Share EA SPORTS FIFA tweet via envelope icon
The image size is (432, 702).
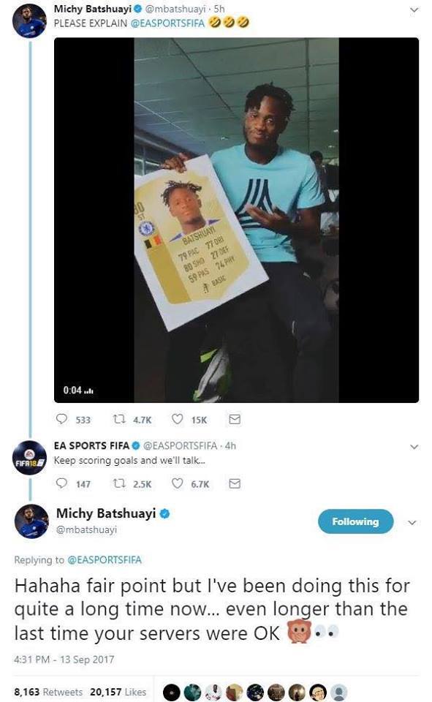(x=235, y=483)
